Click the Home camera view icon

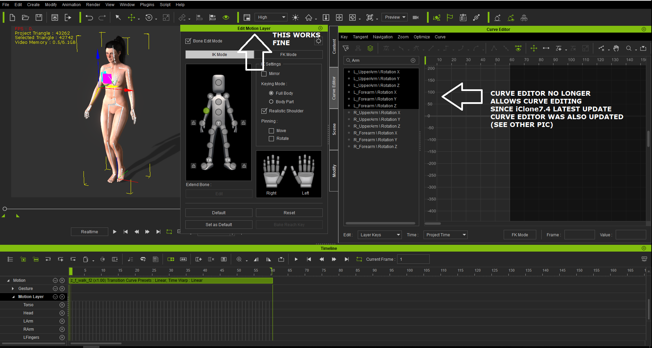pyautogui.click(x=309, y=18)
